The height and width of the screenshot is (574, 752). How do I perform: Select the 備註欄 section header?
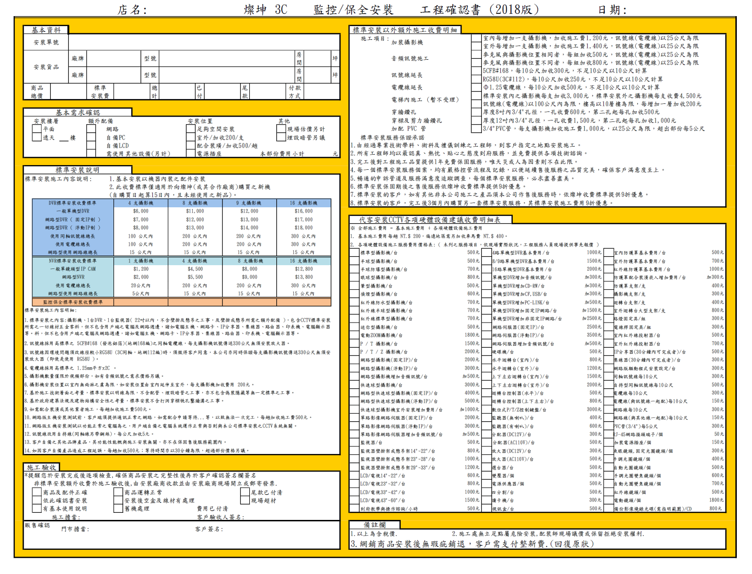(x=375, y=525)
